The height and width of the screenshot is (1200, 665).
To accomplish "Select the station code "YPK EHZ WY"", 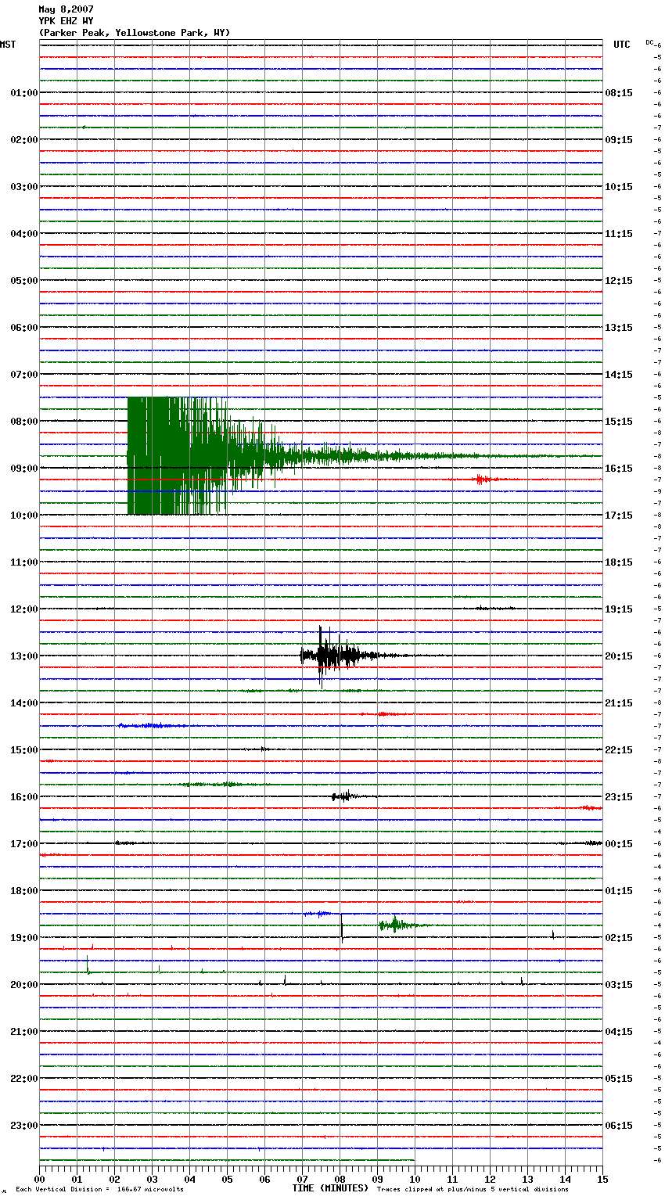I will (x=66, y=21).
